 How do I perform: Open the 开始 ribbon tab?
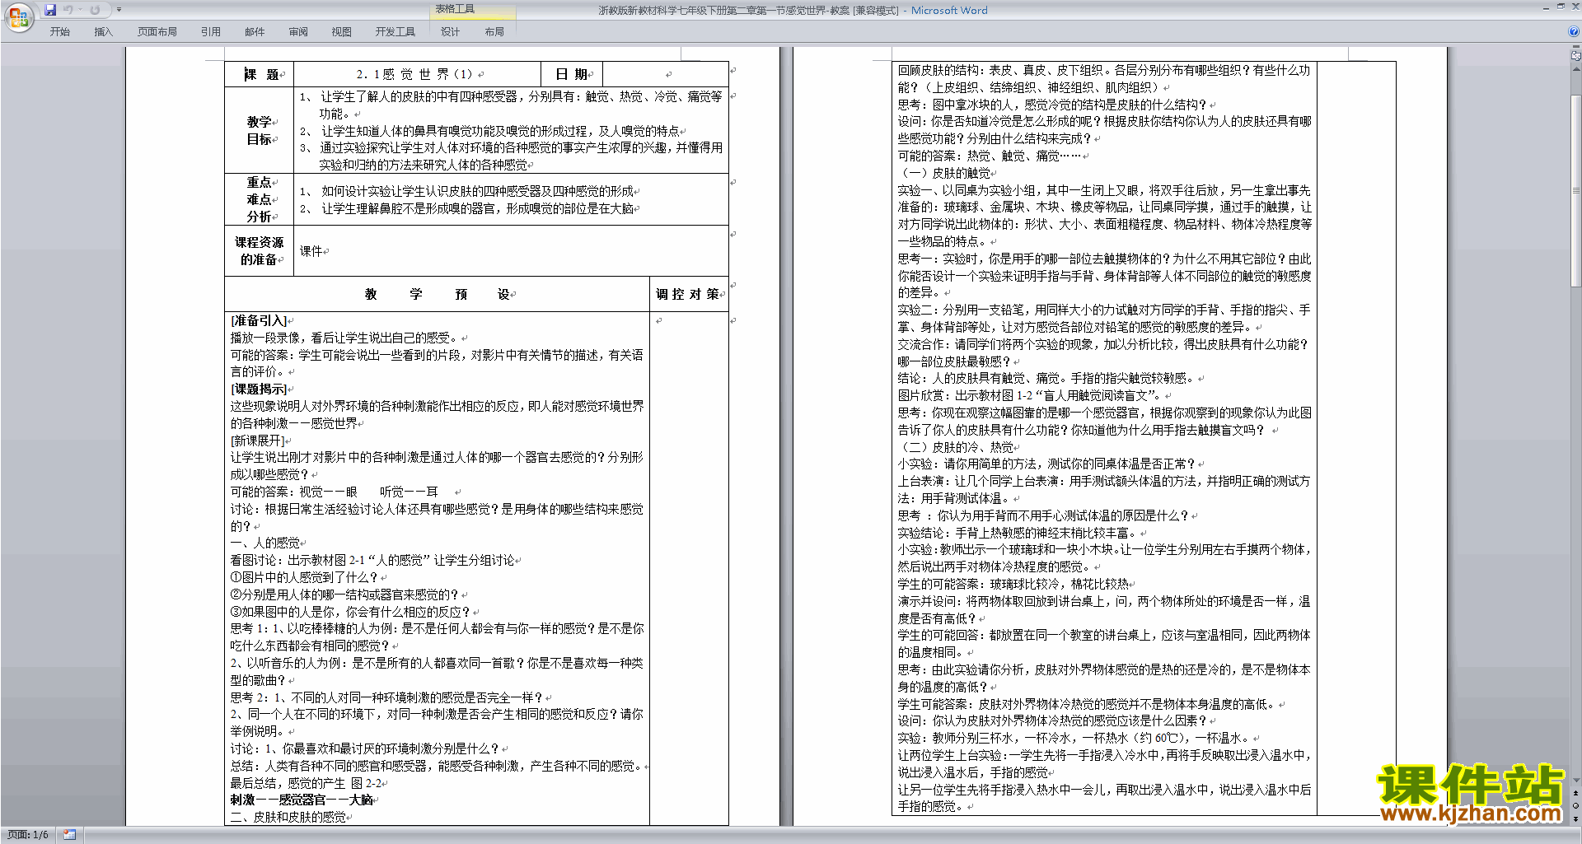coord(59,32)
